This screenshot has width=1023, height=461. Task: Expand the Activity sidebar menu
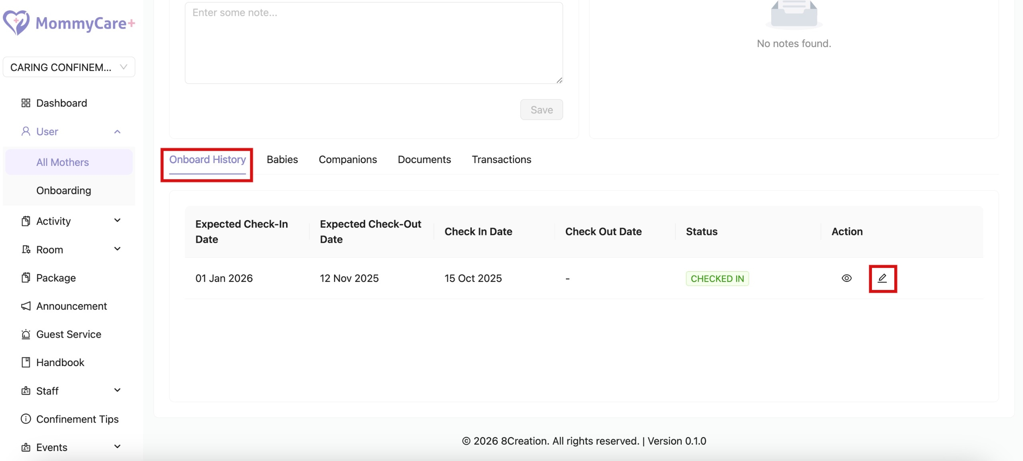pyautogui.click(x=117, y=221)
